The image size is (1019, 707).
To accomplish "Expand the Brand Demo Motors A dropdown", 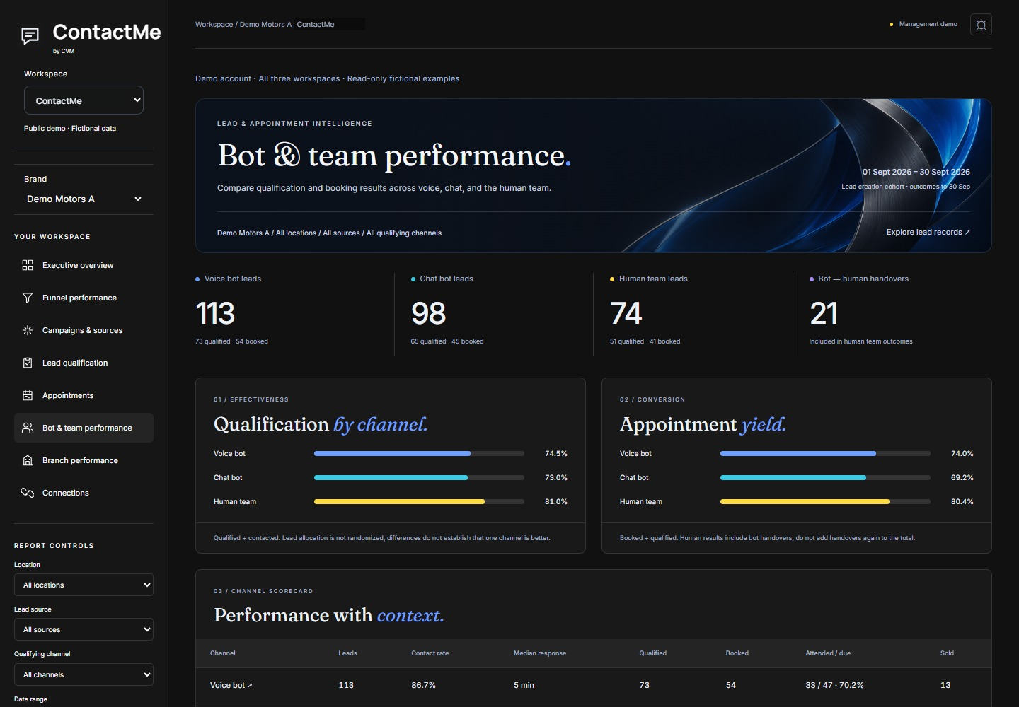I will coord(84,199).
